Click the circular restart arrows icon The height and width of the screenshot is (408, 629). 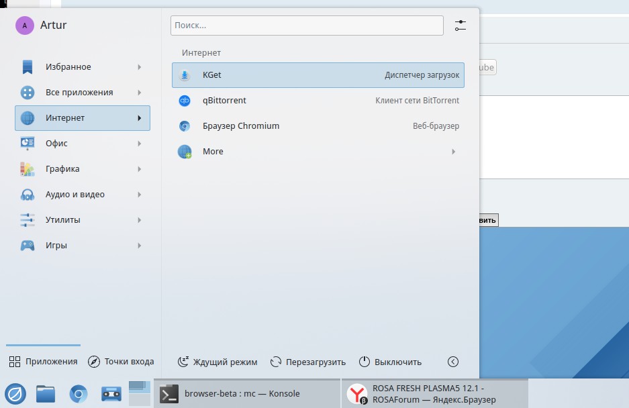coord(276,362)
